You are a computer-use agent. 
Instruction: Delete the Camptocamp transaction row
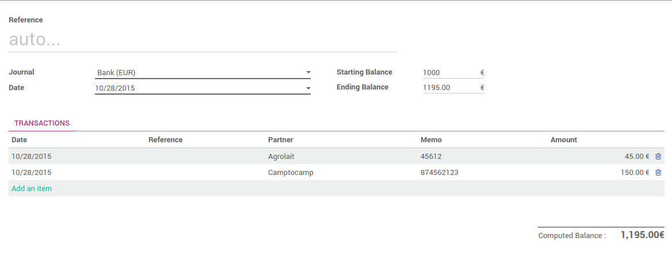point(658,172)
